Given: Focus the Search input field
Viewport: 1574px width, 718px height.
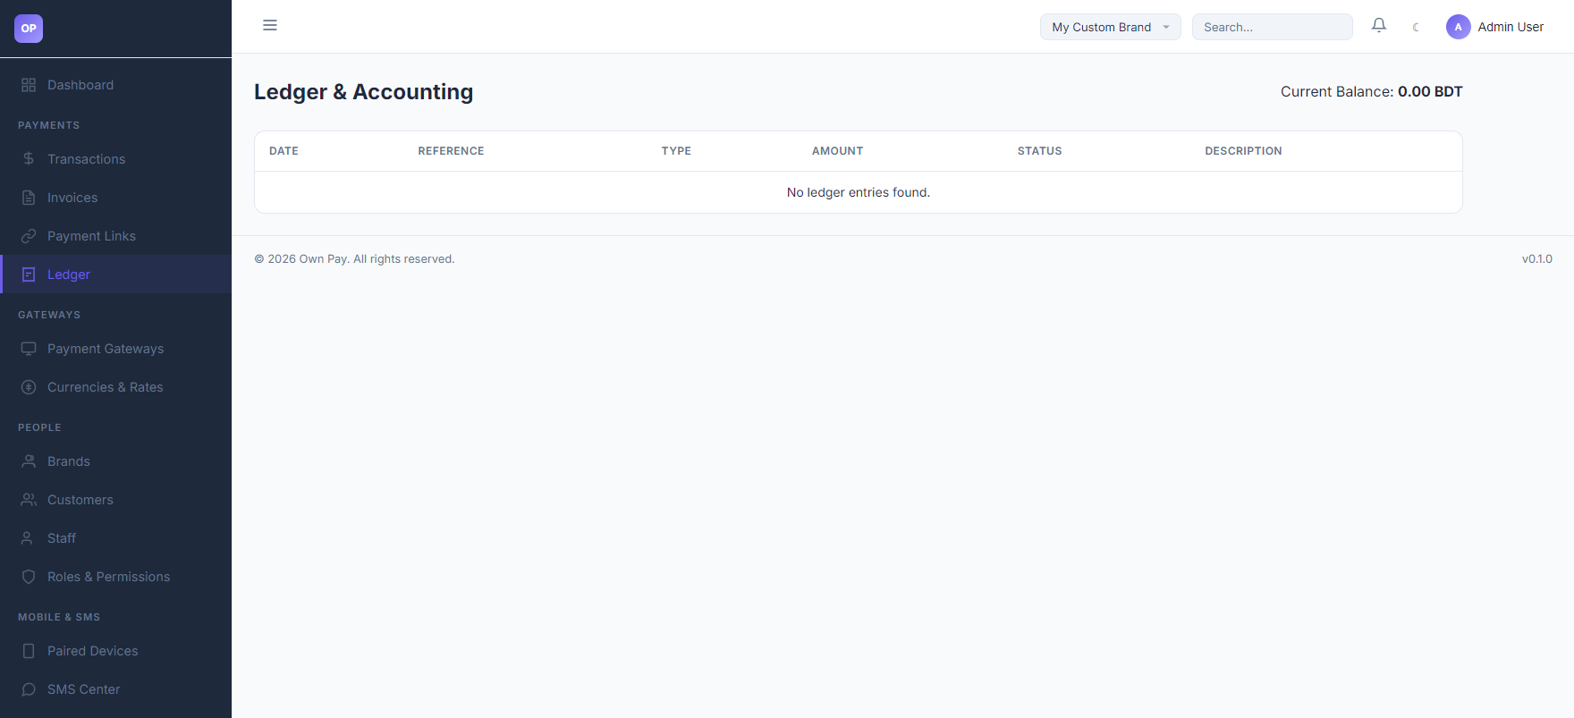Looking at the screenshot, I should coord(1273,27).
